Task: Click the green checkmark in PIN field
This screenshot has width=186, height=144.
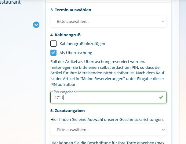Action: click(x=161, y=97)
